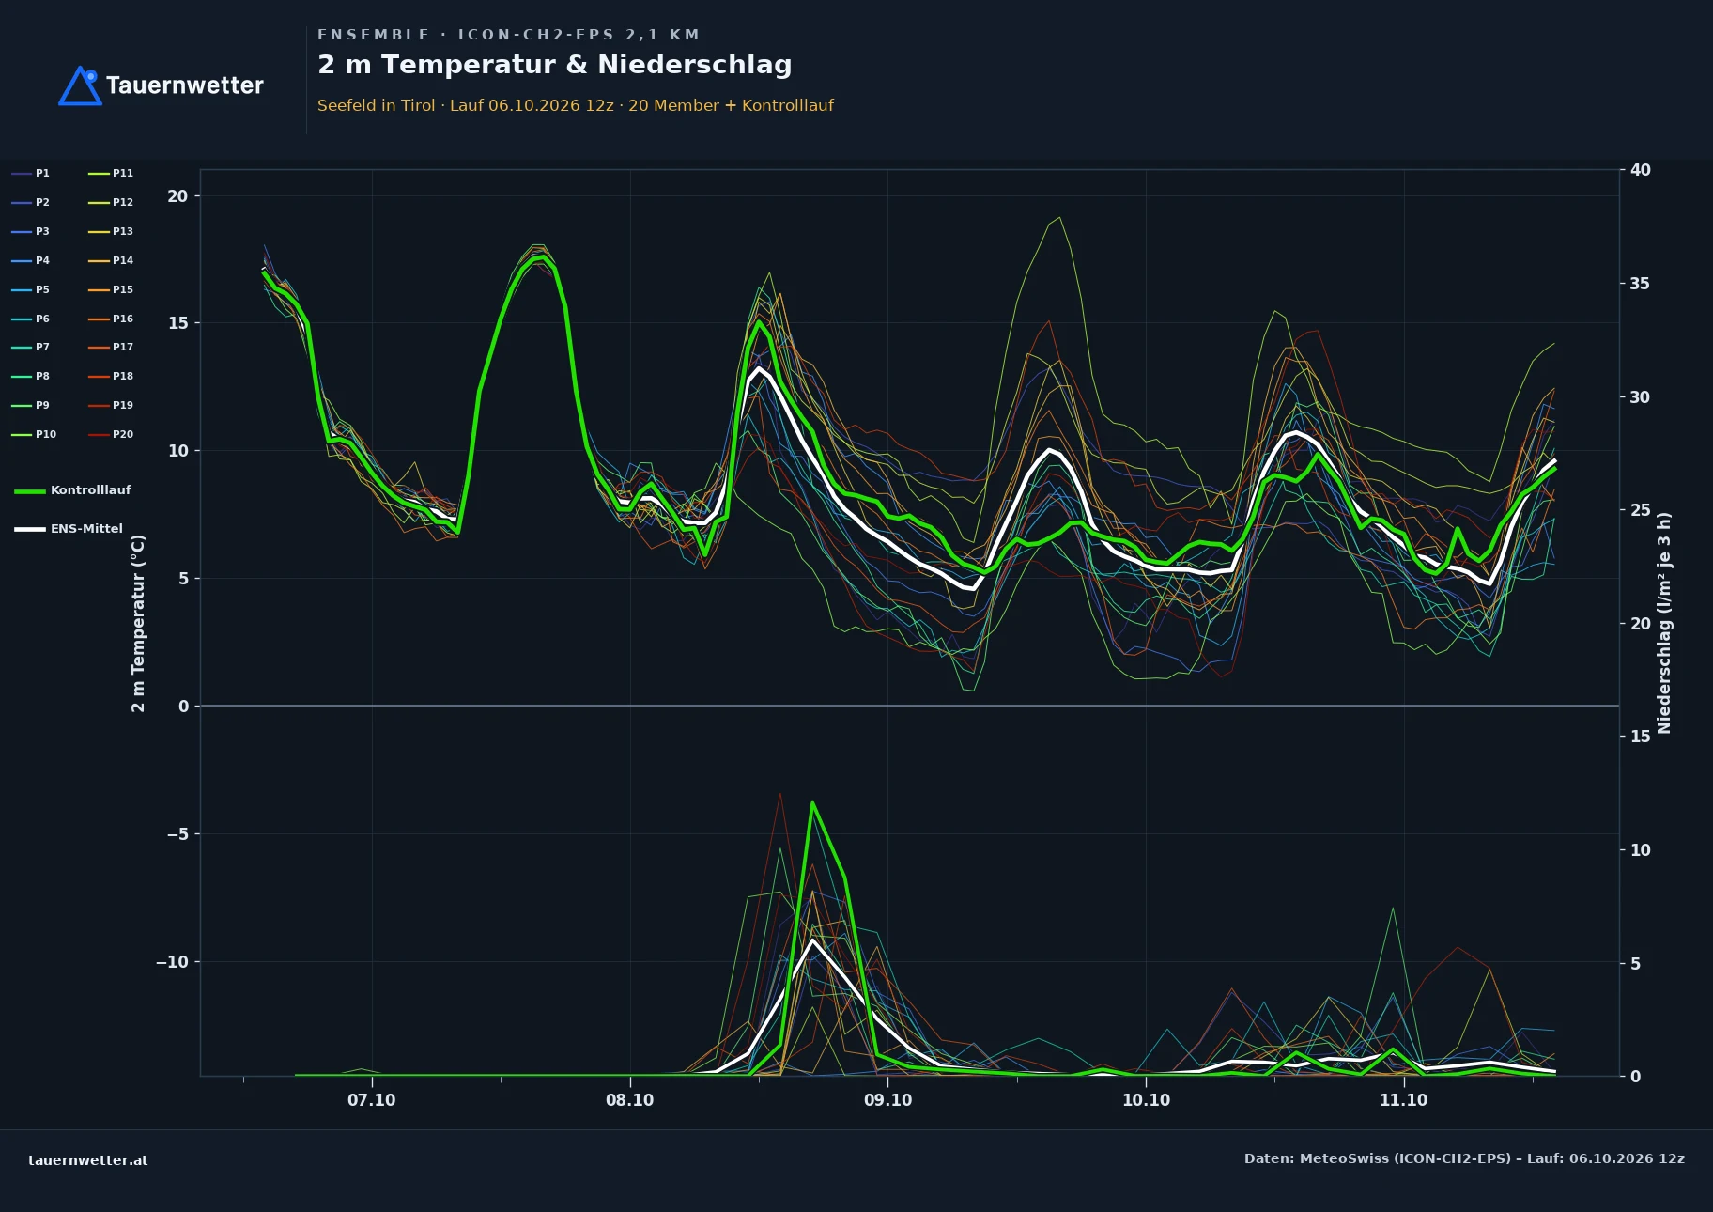Click the P7 legend item
This screenshot has width=1713, height=1212.
30,347
